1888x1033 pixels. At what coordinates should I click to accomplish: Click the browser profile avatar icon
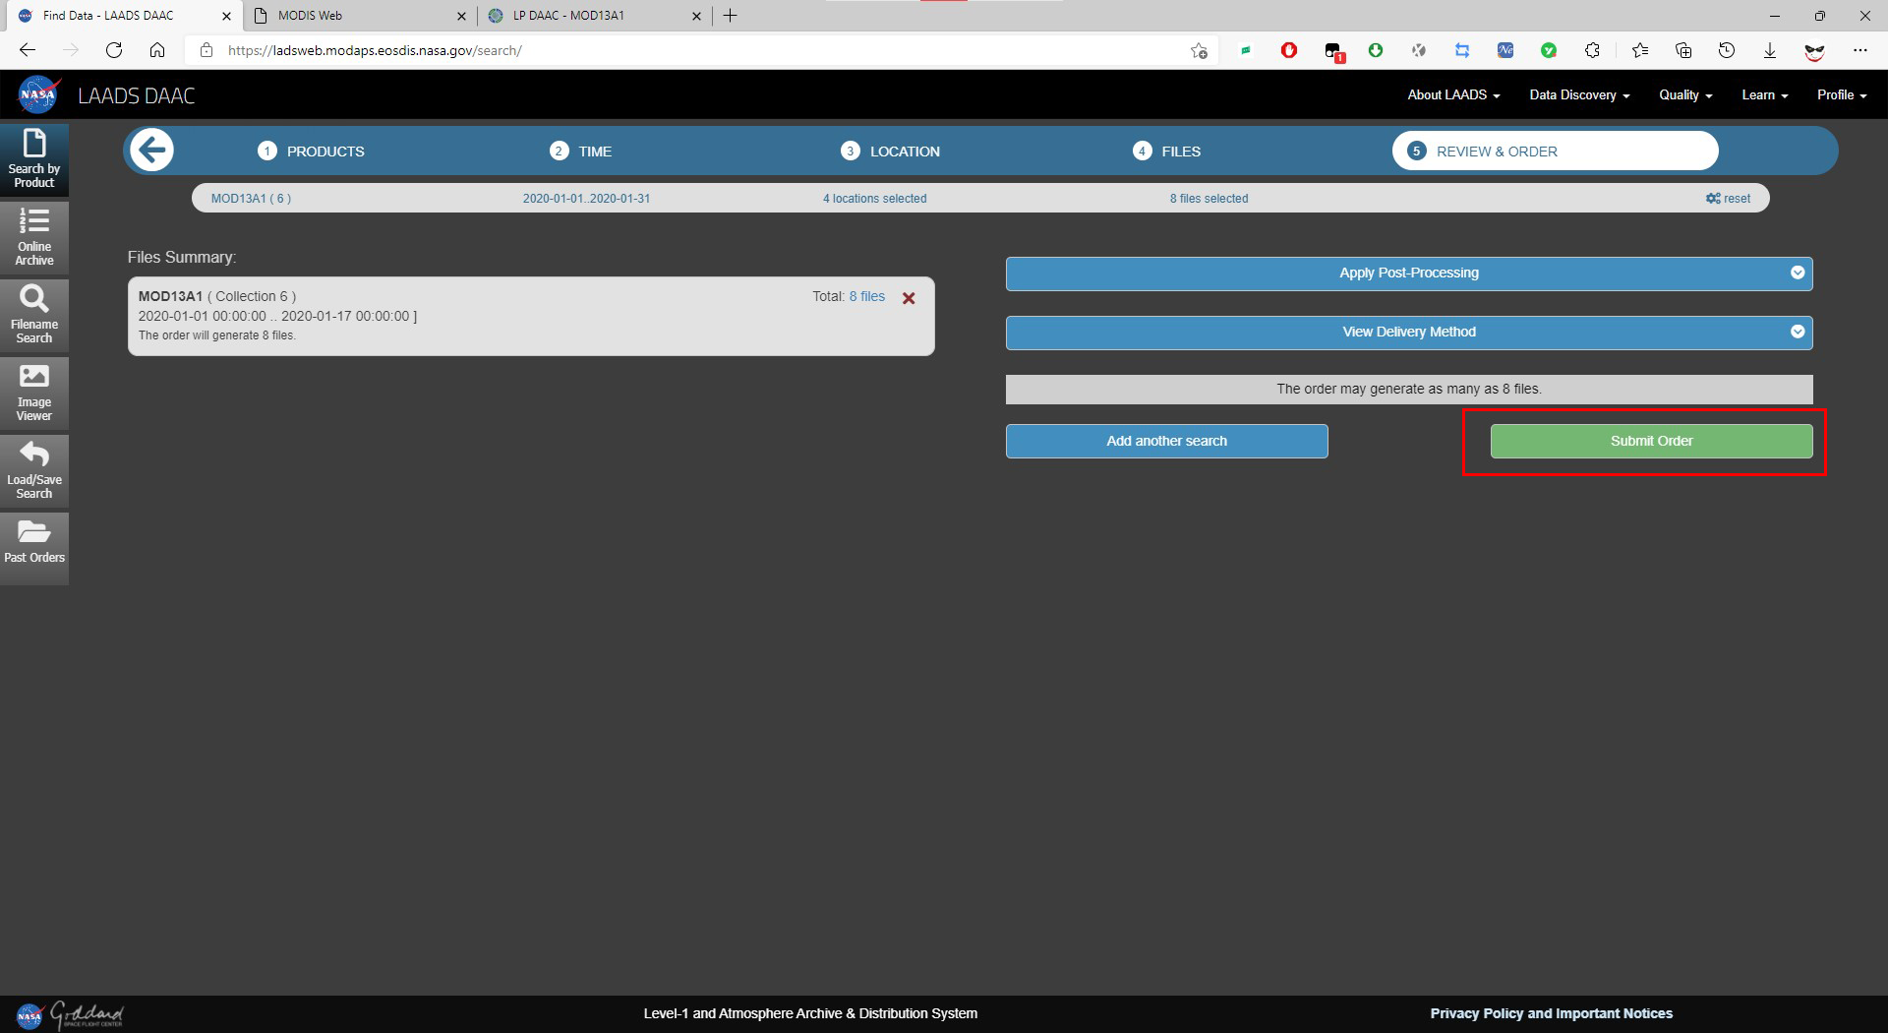point(1814,50)
